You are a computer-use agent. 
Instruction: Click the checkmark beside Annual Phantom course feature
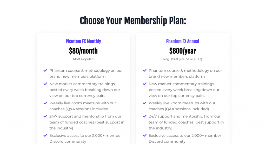[x=144, y=71]
